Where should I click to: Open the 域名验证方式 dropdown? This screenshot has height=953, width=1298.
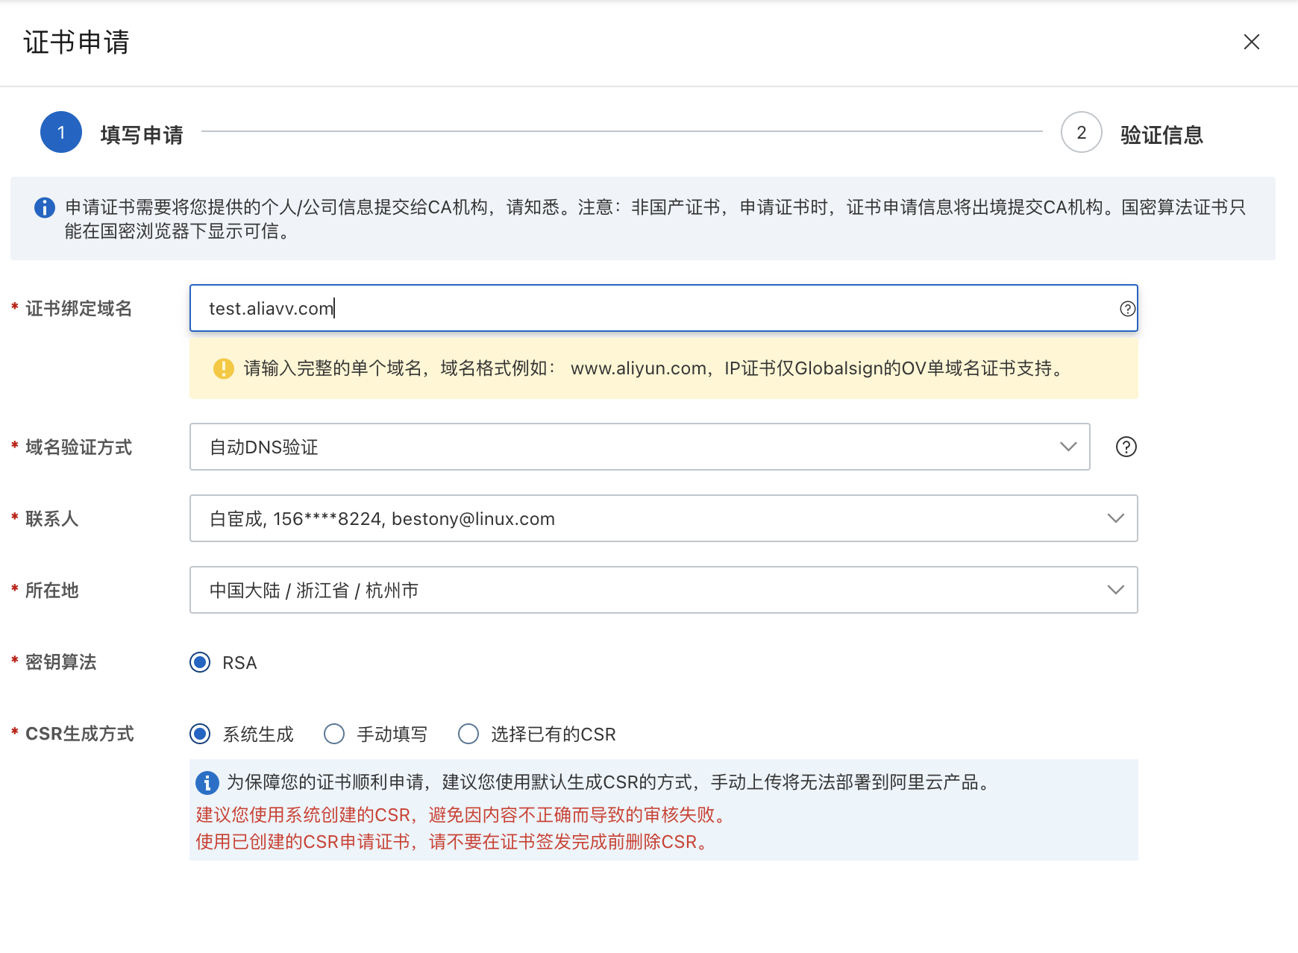639,447
